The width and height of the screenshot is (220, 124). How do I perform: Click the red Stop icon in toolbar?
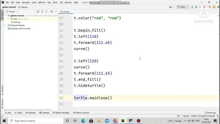click(x=205, y=7)
